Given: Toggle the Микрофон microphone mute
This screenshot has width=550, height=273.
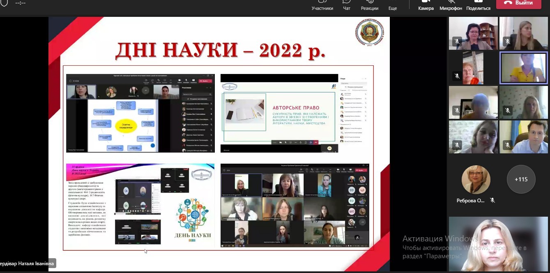Looking at the screenshot, I should [x=451, y=5].
